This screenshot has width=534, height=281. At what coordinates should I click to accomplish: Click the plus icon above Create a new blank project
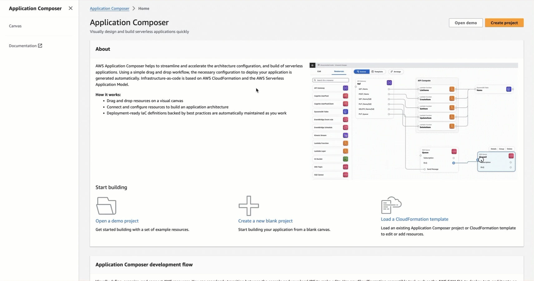tap(248, 206)
